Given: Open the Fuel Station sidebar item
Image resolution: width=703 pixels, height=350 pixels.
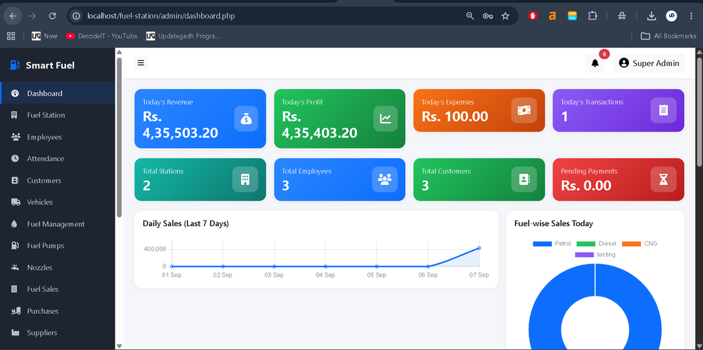Looking at the screenshot, I should coord(58,115).
